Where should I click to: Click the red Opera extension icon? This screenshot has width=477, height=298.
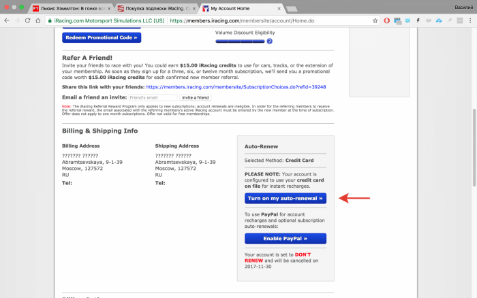pyautogui.click(x=387, y=20)
